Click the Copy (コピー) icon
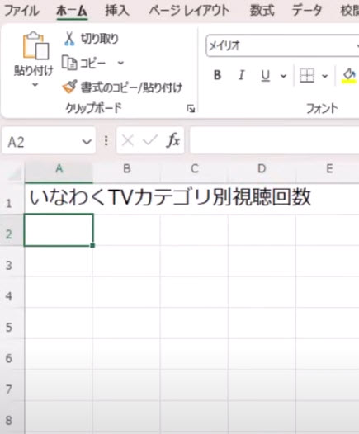This screenshot has width=359, height=434. point(69,63)
